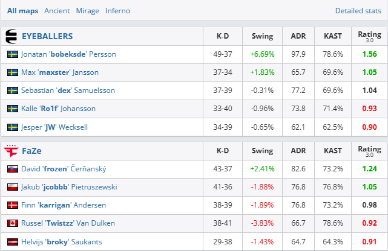Click the KAST column header in EYEBALLERS table
The width and height of the screenshot is (388, 251).
333,36
